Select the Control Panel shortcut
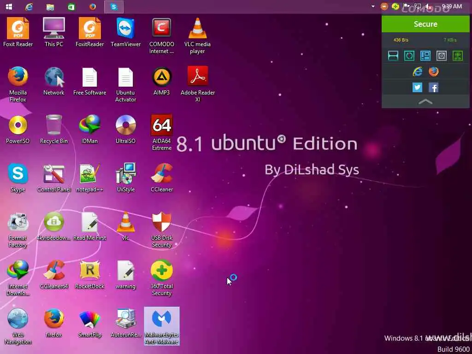472x354 pixels. pyautogui.click(x=54, y=177)
